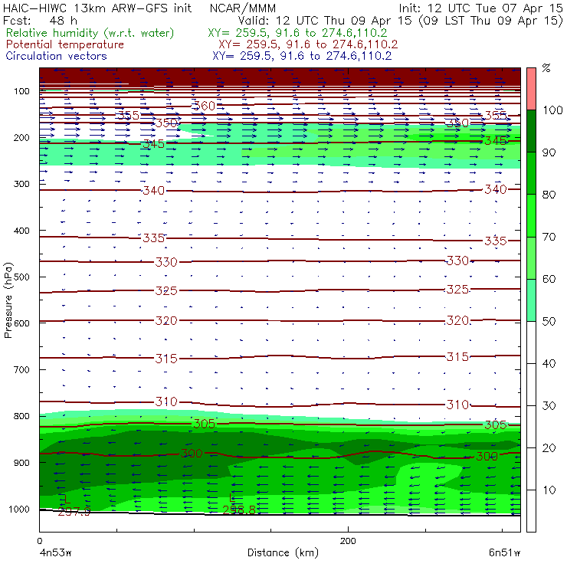Click the 80–90% green colorbar segment
The height and width of the screenshot is (567, 567).
(x=531, y=173)
